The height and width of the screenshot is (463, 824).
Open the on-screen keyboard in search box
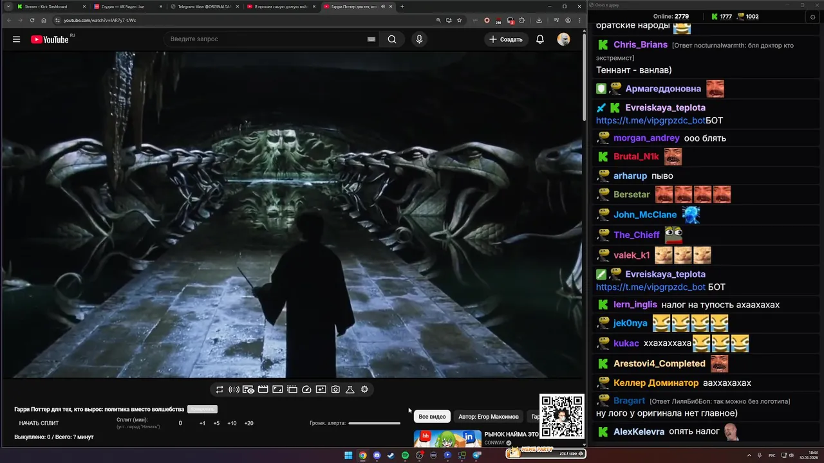pyautogui.click(x=371, y=39)
